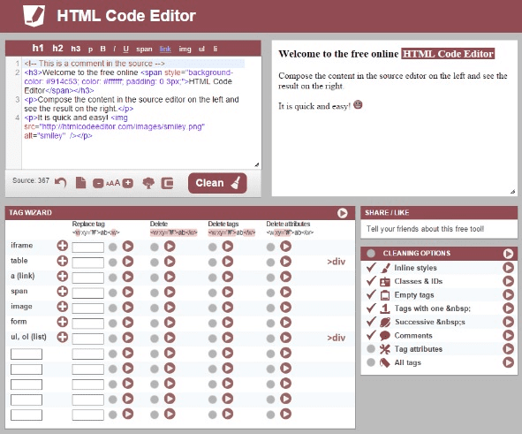Screen dimensions: 522x434
Task: Toggle Comments cleaning checkmark
Action: pyautogui.click(x=371, y=335)
